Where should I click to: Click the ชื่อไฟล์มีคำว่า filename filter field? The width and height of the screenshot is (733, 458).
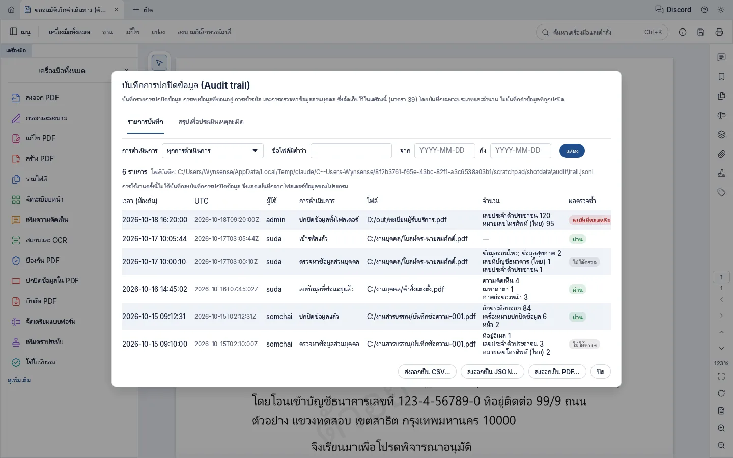(351, 151)
